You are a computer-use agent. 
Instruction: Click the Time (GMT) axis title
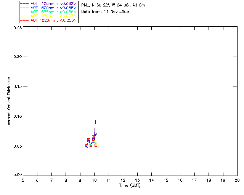click(x=130, y=185)
